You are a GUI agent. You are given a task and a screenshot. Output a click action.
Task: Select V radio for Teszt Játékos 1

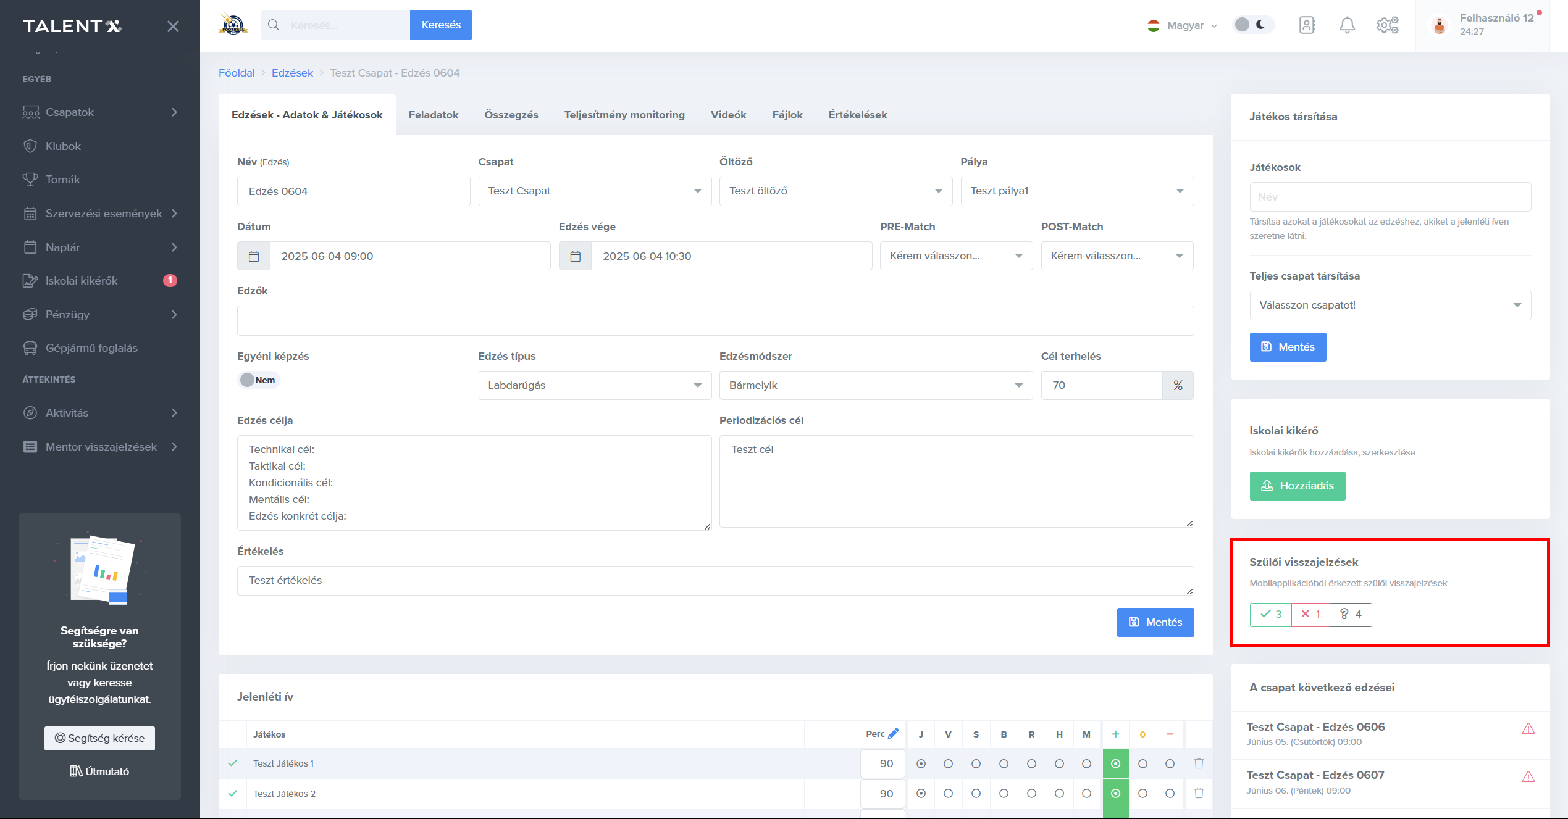(x=948, y=764)
